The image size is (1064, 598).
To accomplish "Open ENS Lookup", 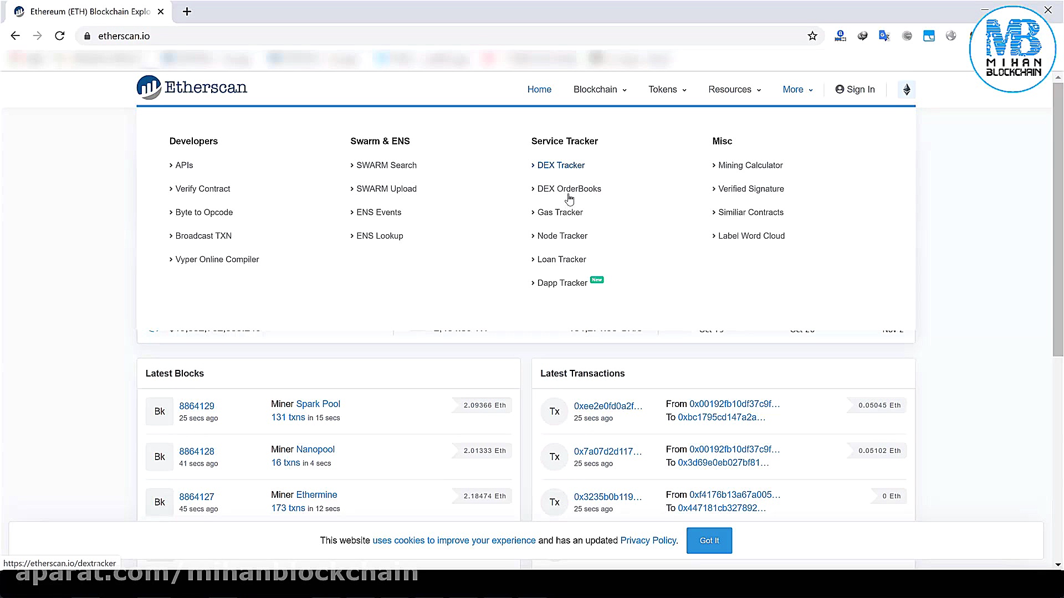I will (380, 236).
